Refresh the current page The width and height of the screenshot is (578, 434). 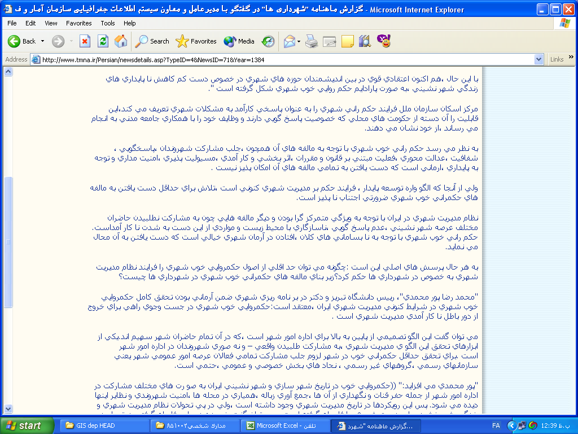point(103,41)
